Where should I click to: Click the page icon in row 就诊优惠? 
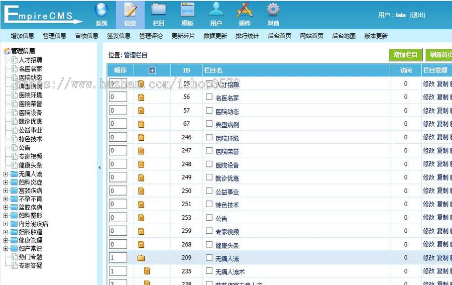(x=141, y=178)
